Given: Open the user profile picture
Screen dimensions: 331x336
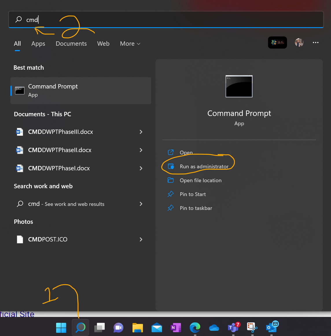Looking at the screenshot, I should 299,43.
